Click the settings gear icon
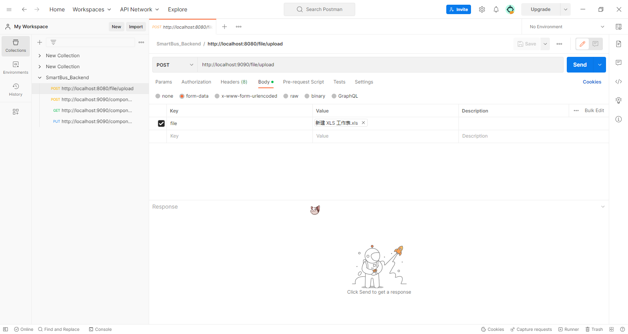 point(482,9)
